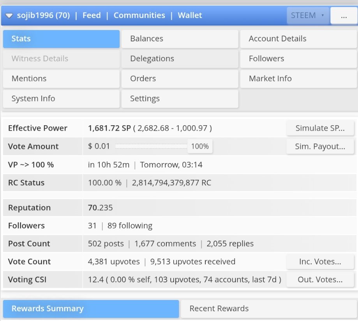Select the Rewards Summary tab
This screenshot has width=358, height=321.
point(91,309)
